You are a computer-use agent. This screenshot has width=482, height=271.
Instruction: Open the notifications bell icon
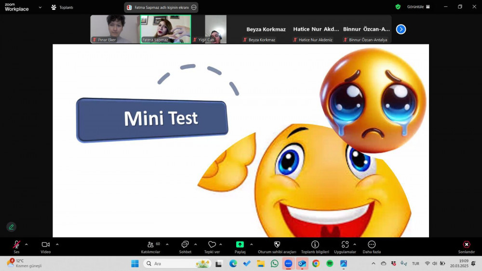[473, 264]
